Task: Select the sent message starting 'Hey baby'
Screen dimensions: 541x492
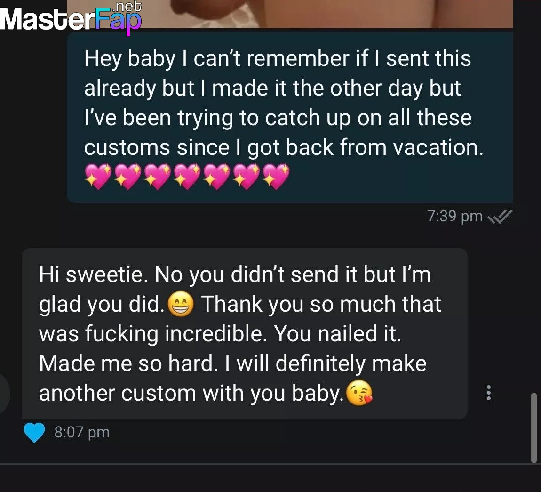Action: [289, 117]
